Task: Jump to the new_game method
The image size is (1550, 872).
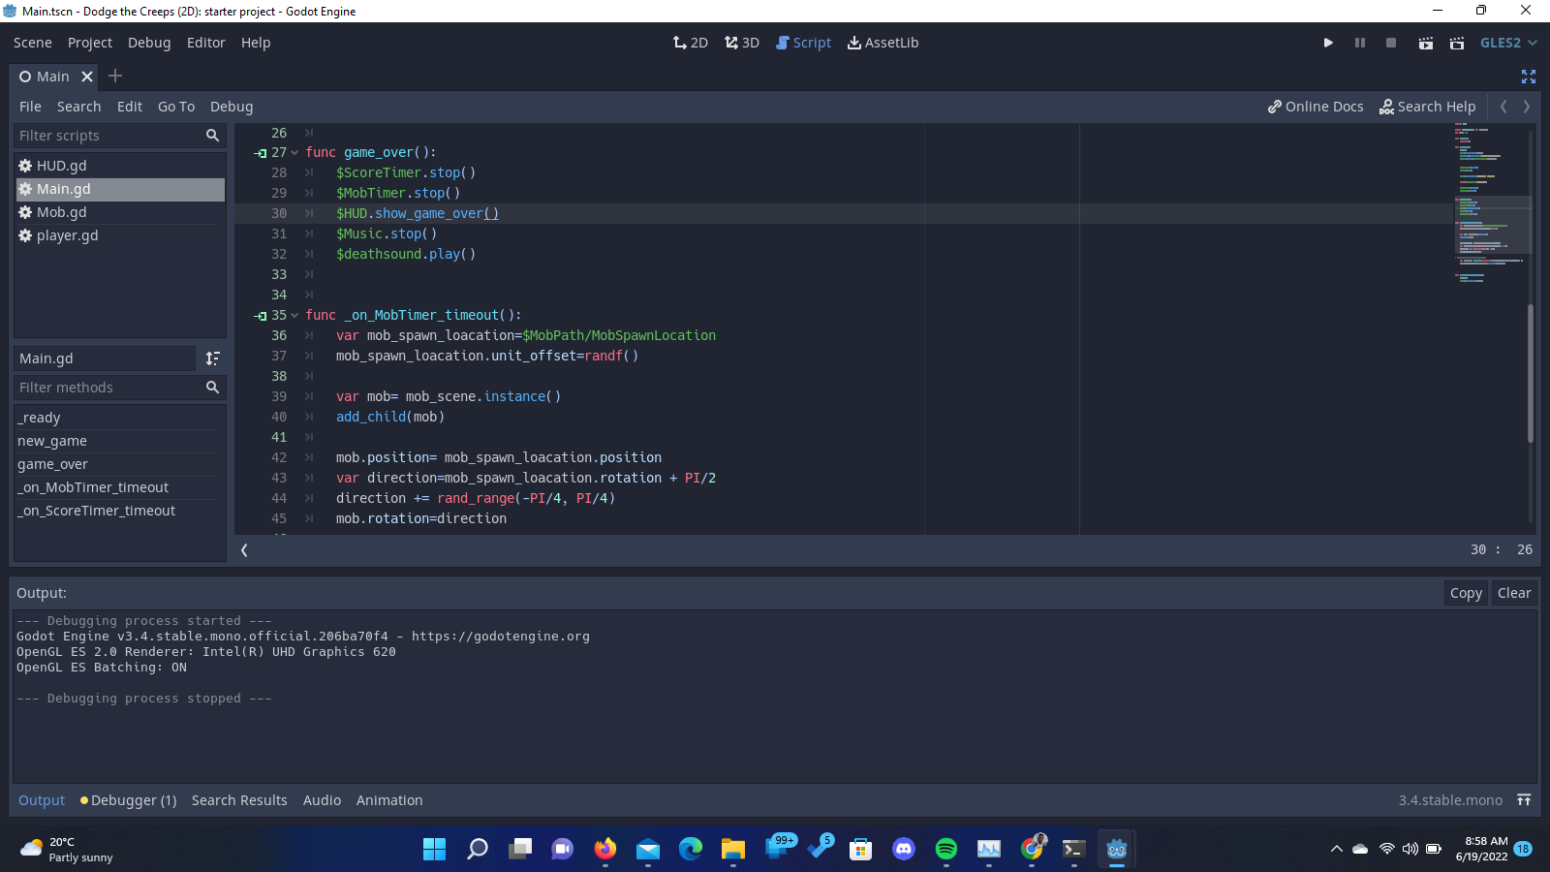Action: [x=120, y=441]
